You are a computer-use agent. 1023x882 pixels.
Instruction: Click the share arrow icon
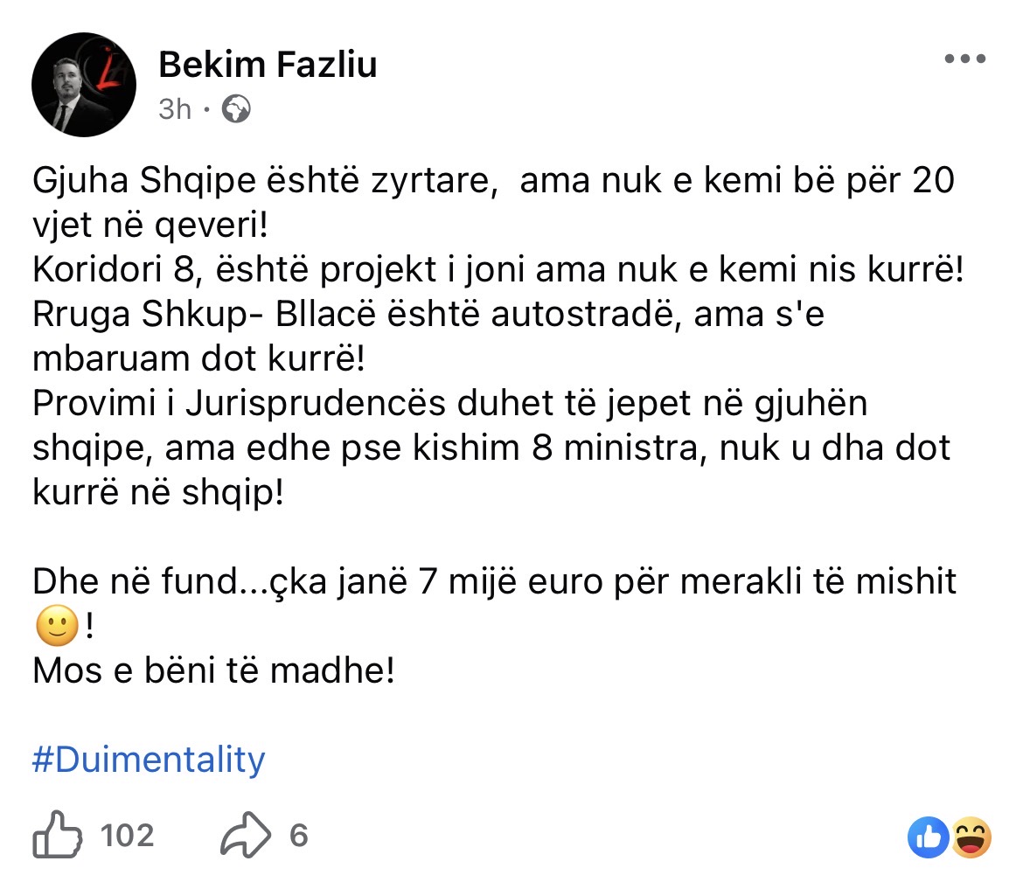pyautogui.click(x=246, y=837)
